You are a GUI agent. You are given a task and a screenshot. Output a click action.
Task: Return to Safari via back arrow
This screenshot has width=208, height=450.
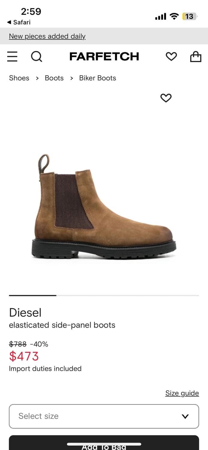[19, 22]
